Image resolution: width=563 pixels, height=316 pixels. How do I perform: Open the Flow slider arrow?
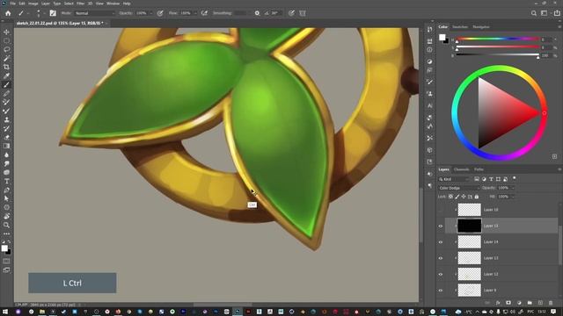195,13
